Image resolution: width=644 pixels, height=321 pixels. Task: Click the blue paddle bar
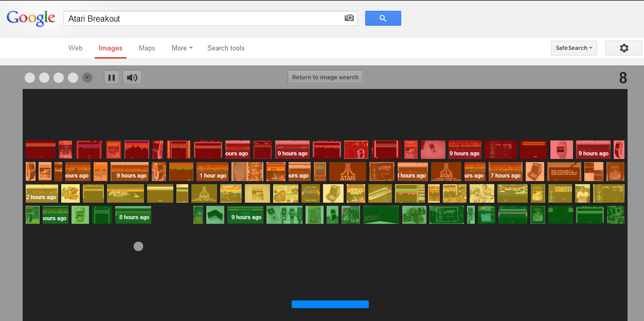[330, 305]
